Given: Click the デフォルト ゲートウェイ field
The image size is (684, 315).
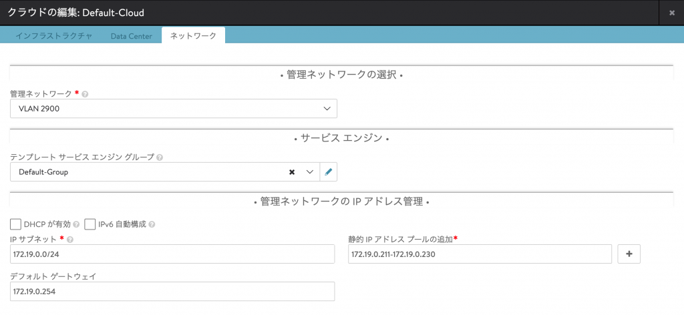Looking at the screenshot, I should click(x=172, y=292).
